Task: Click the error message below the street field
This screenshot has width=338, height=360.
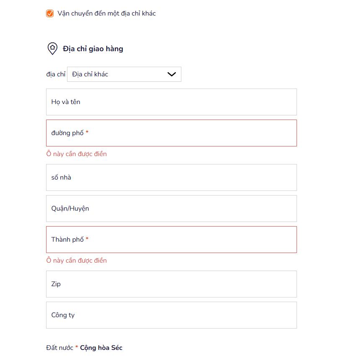Action: point(77,154)
